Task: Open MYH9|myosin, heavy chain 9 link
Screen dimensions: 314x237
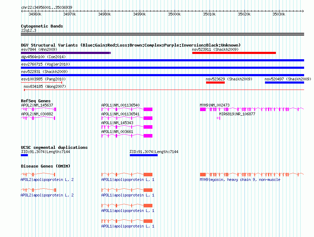Action: [240, 180]
